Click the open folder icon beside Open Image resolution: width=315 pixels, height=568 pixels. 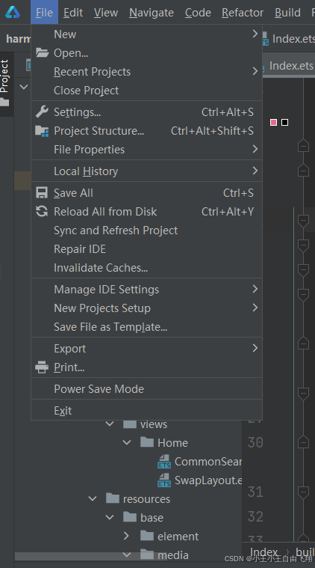pos(43,53)
